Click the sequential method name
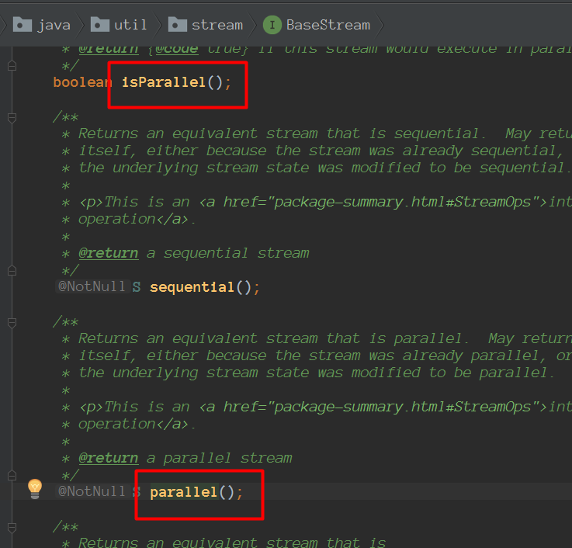This screenshot has height=548, width=572. (x=192, y=287)
